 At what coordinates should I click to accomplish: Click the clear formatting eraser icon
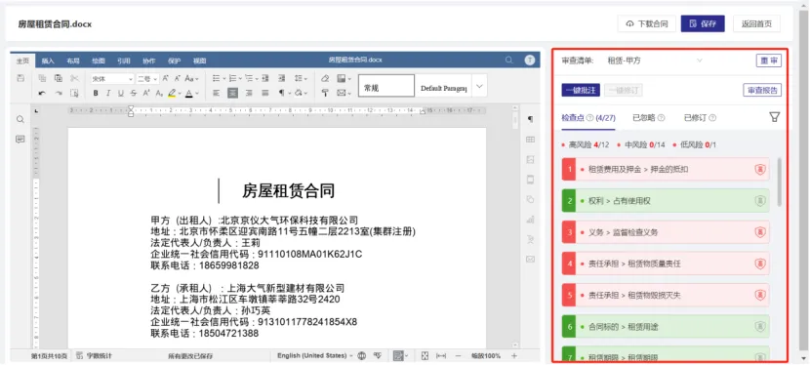pyautogui.click(x=325, y=78)
